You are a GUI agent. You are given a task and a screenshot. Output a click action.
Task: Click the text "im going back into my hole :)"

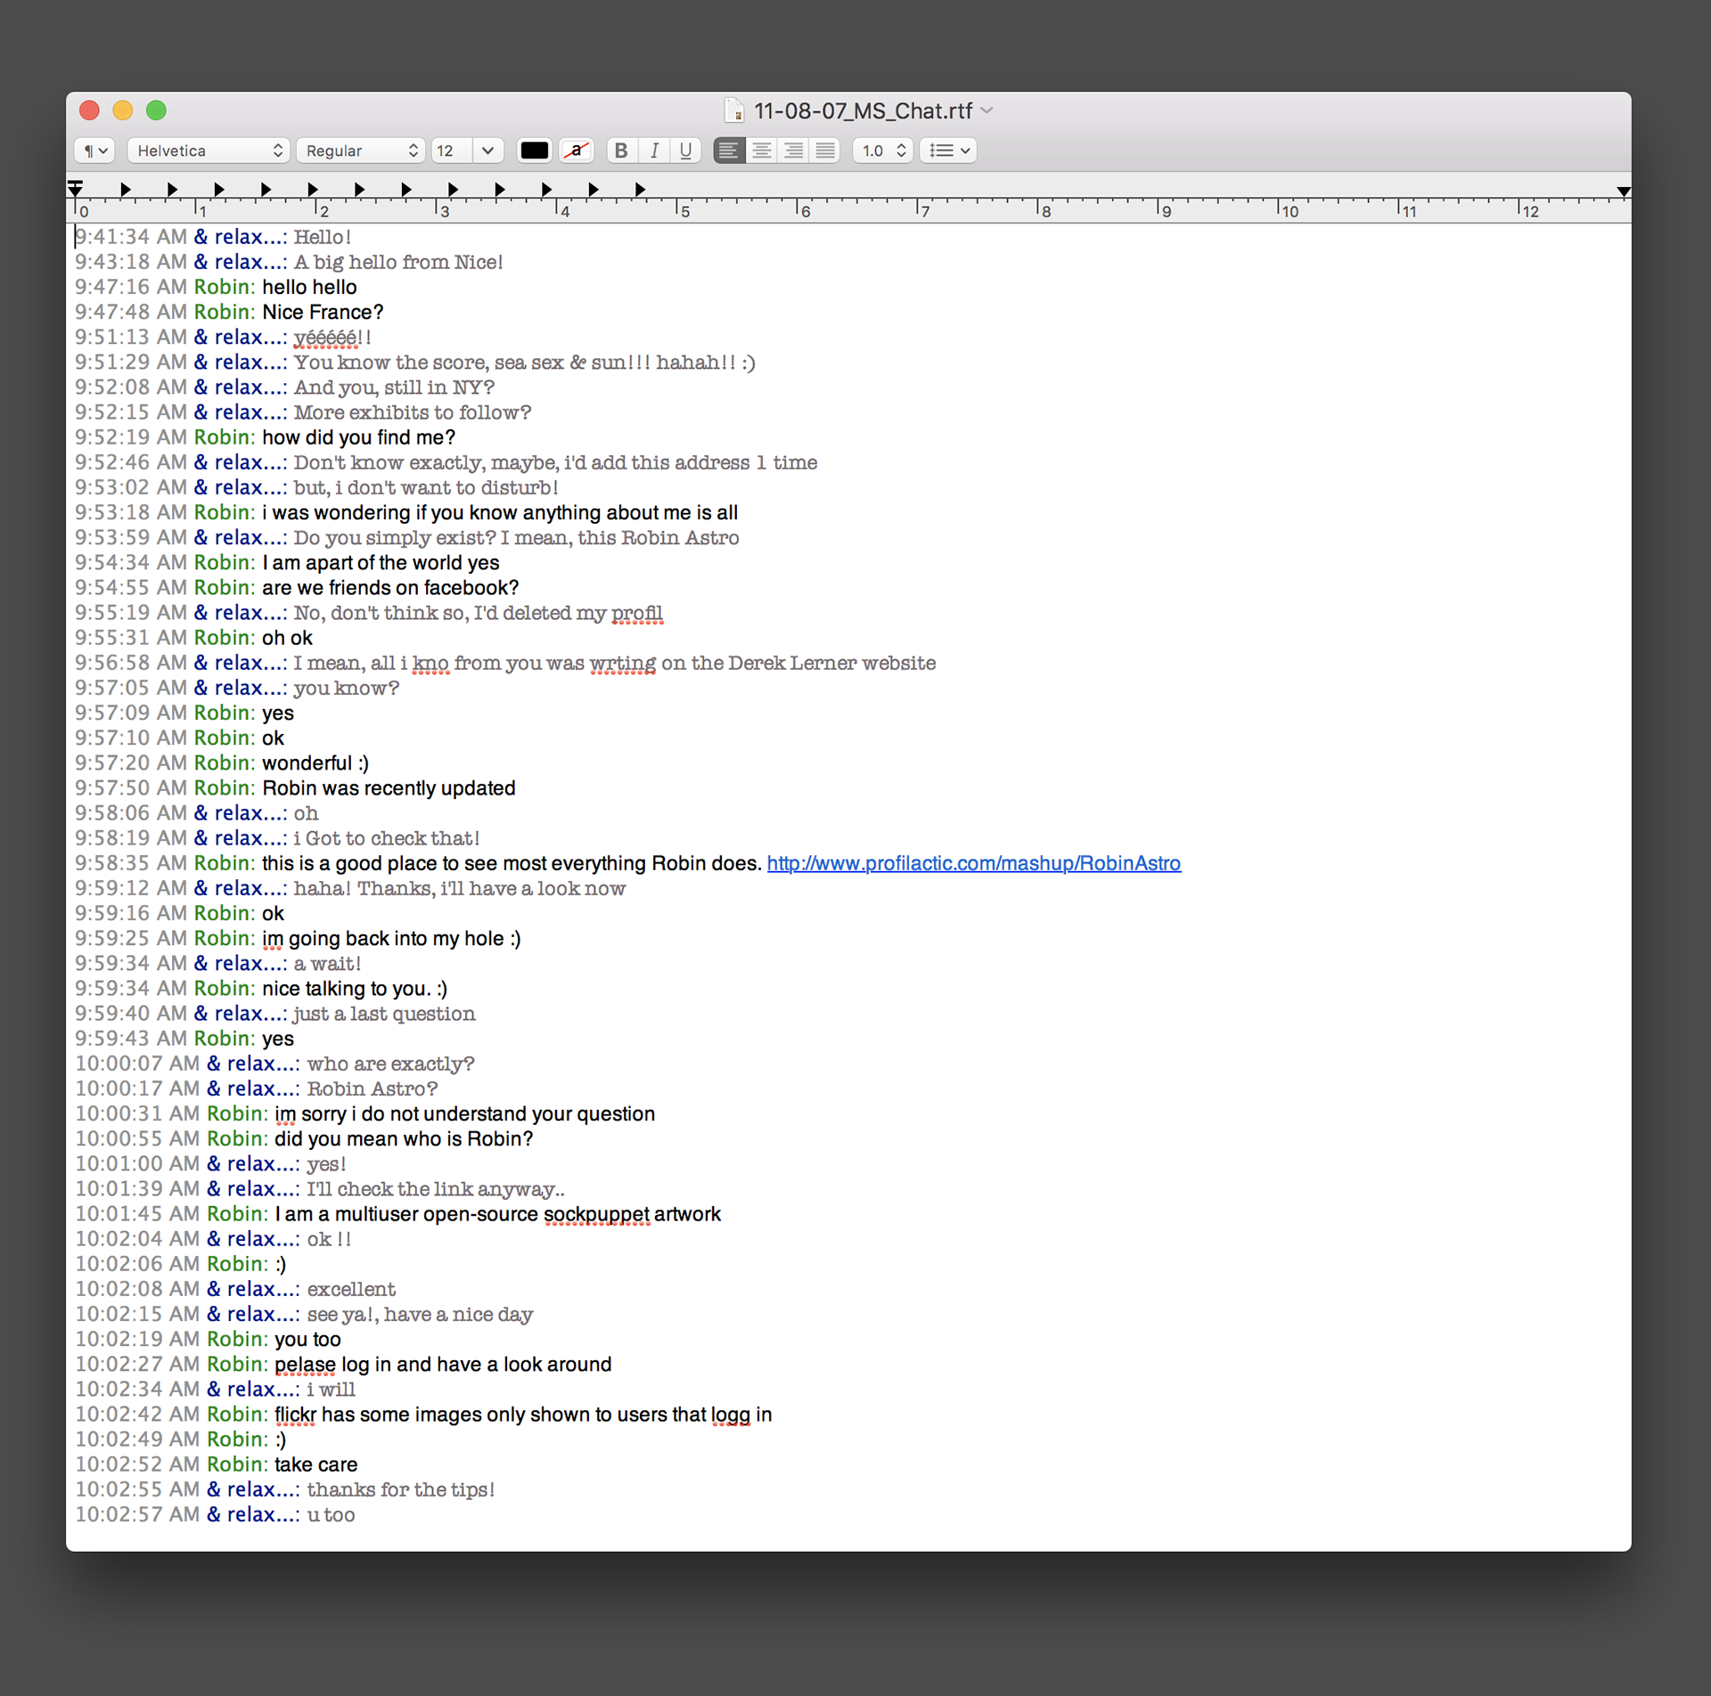click(x=391, y=939)
